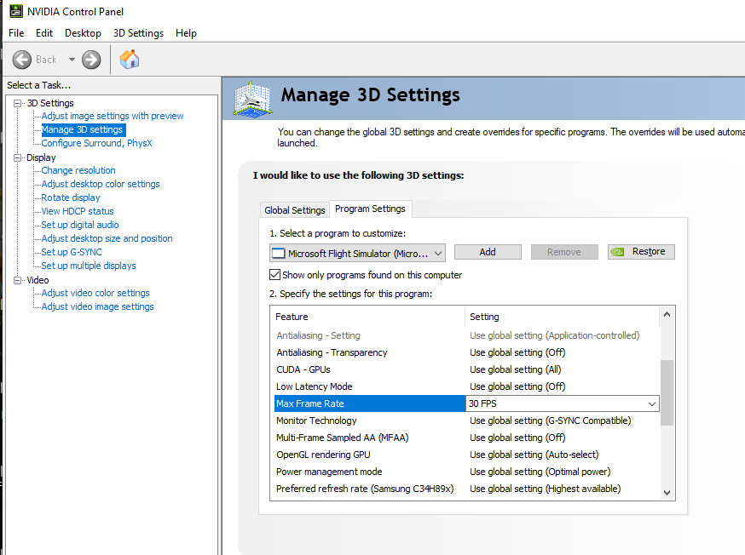The height and width of the screenshot is (555, 745).
Task: Select the Max Frame Rate feature row
Action: (x=370, y=403)
